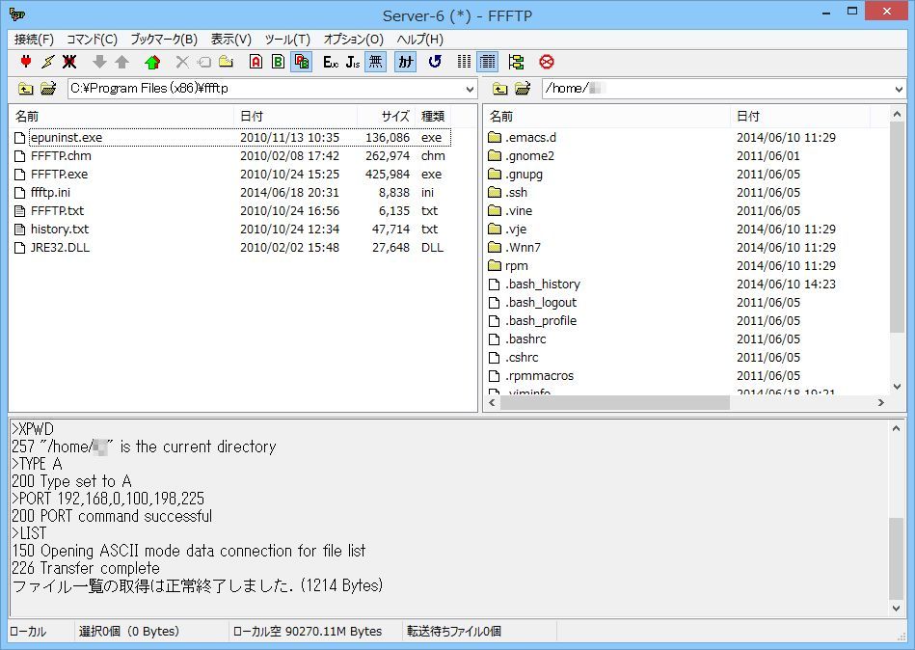
Task: Go up one remote folder
Action: coord(500,89)
